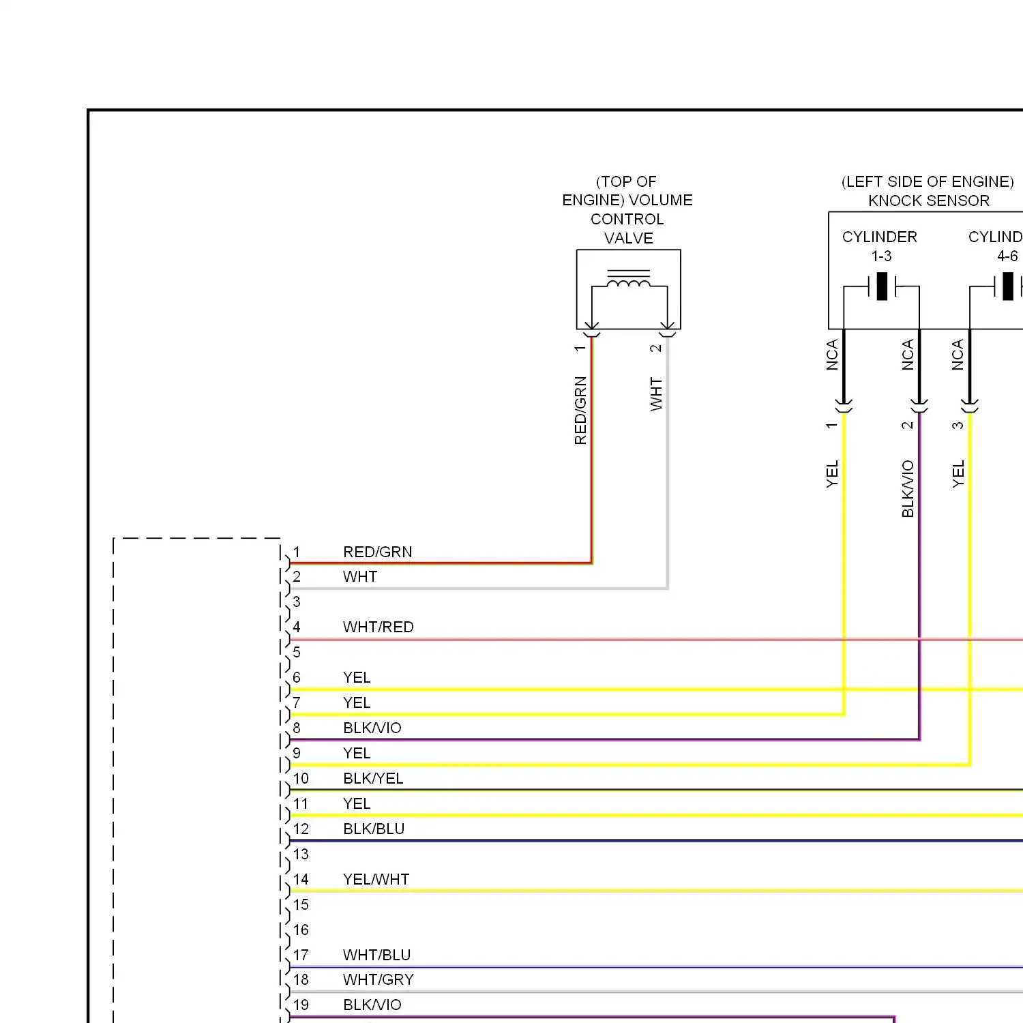Select the YEL label at connector pin 7
1023x1023 pixels.
tap(357, 703)
